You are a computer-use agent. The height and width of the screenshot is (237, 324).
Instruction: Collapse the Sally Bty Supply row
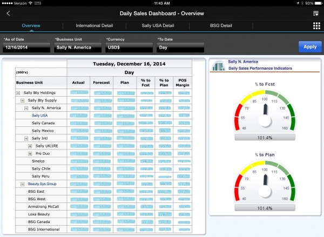point(22,100)
